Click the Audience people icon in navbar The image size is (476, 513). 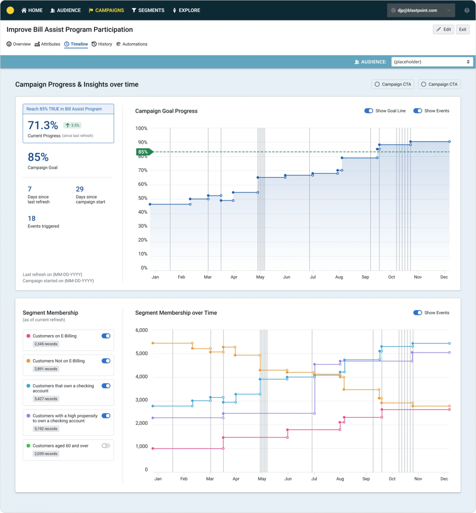click(53, 10)
